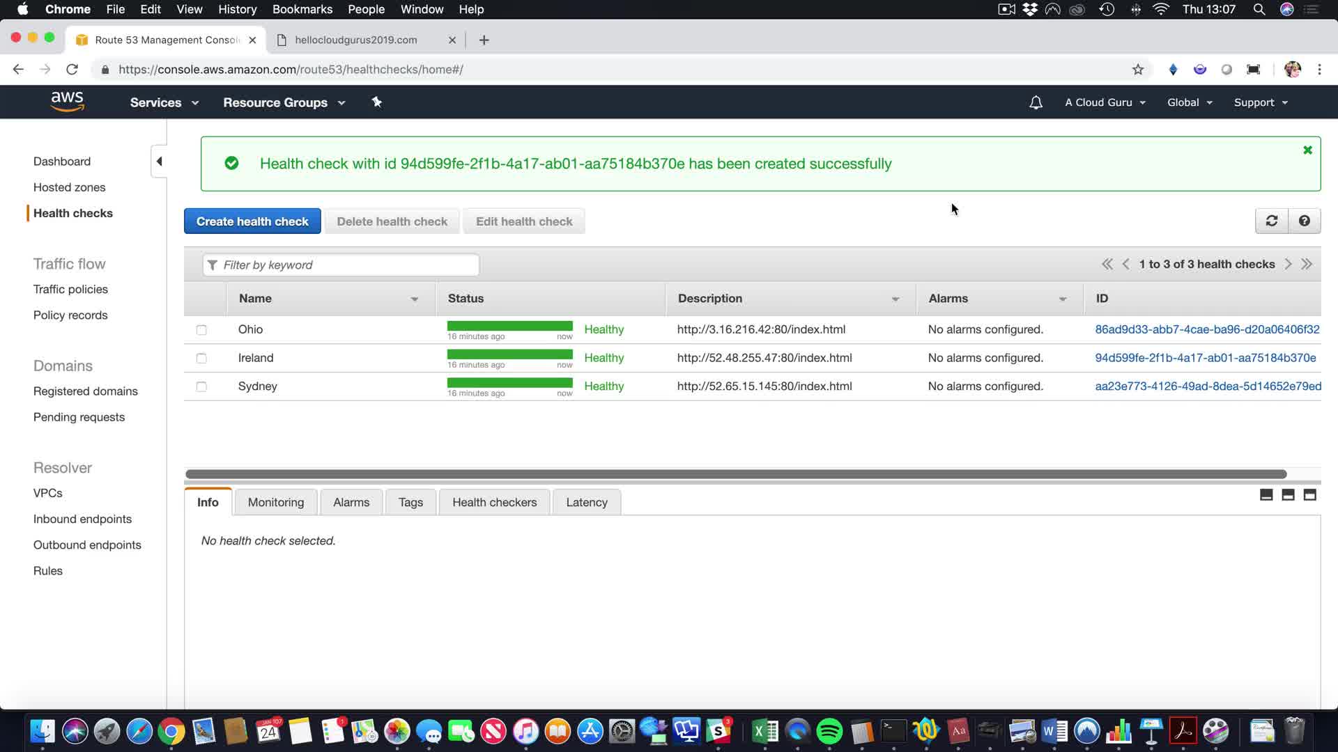This screenshot has height=752, width=1338.
Task: Click the AWS notifications bell icon
Action: pos(1036,102)
